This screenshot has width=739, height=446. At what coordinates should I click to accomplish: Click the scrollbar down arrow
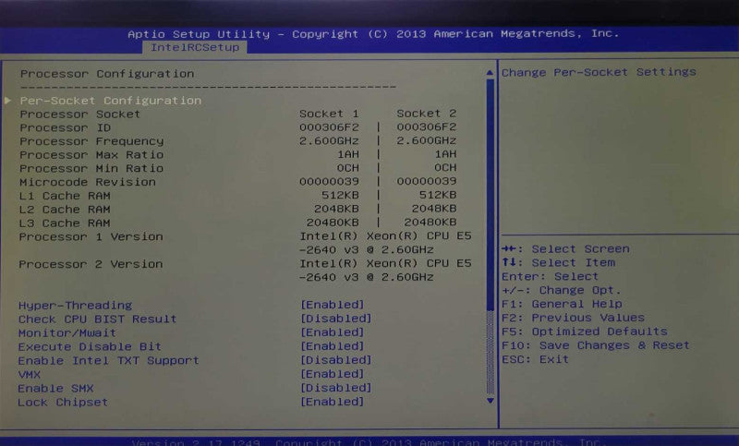(x=491, y=401)
